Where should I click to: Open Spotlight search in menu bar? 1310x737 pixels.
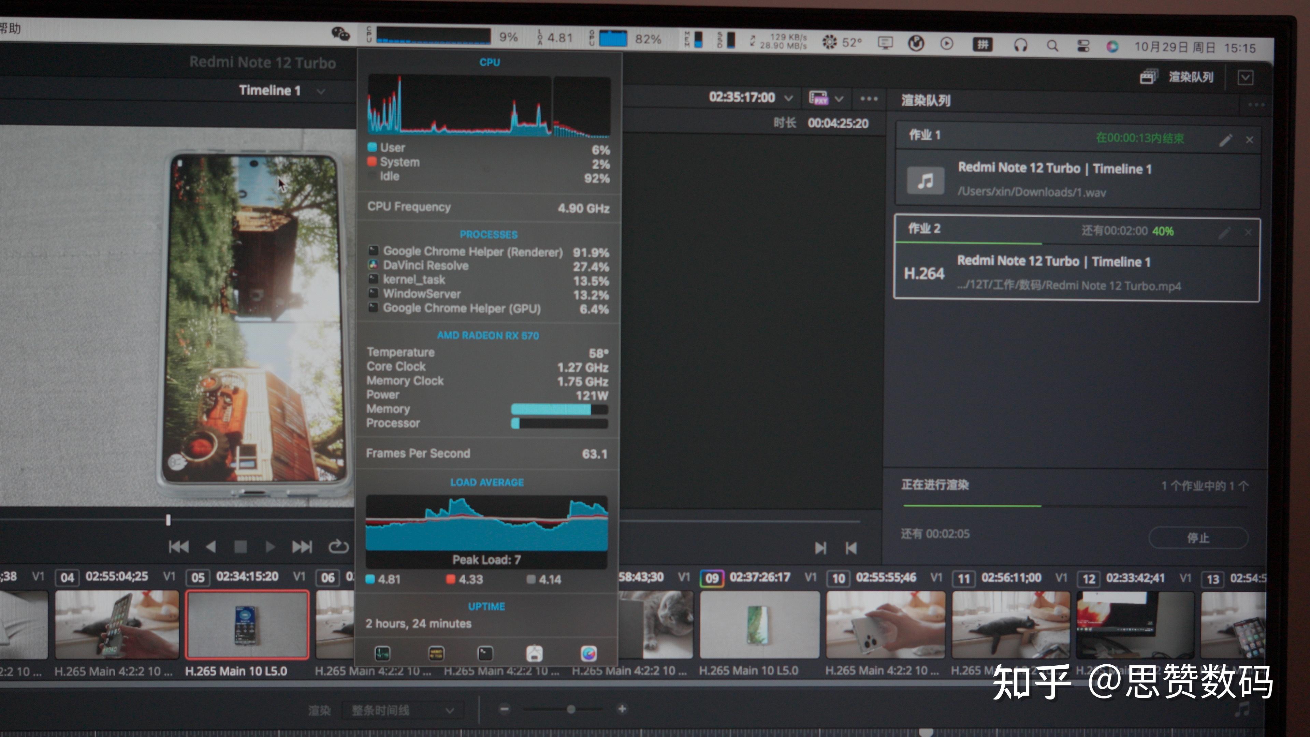[1052, 46]
